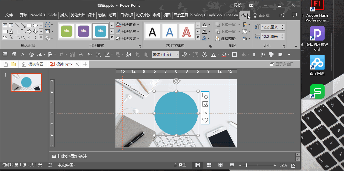This screenshot has height=171, width=344.
Task: Start the slide show from status bar
Action: click(232, 165)
